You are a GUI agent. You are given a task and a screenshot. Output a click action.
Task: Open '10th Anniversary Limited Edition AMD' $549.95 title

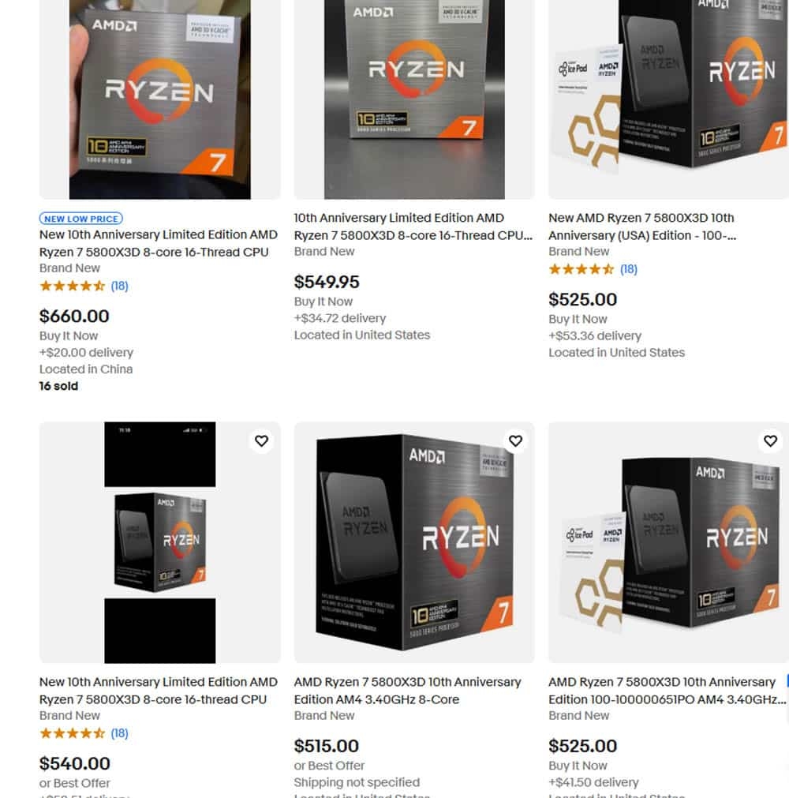413,227
